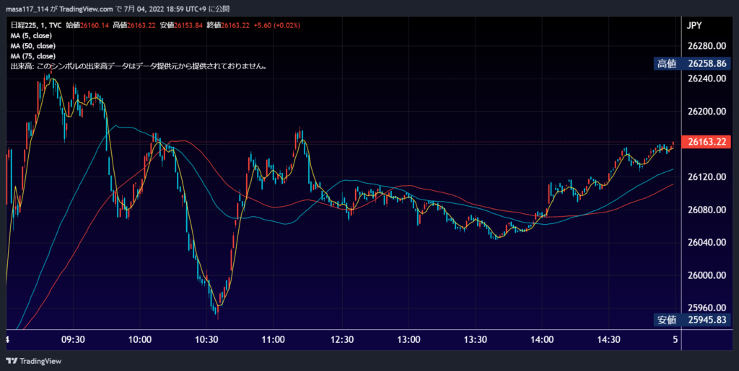The image size is (739, 371).
Task: Click the 10:00 time axis label
Action: pyautogui.click(x=139, y=339)
